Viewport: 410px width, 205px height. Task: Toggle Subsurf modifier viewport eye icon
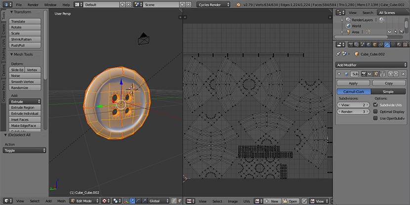click(369, 74)
